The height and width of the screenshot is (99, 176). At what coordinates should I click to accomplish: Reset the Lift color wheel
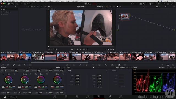tap(14, 74)
